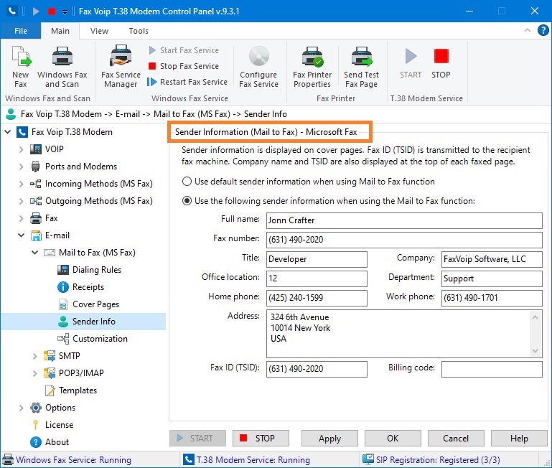Switch to the Tools tab
The height and width of the screenshot is (468, 552).
click(139, 31)
